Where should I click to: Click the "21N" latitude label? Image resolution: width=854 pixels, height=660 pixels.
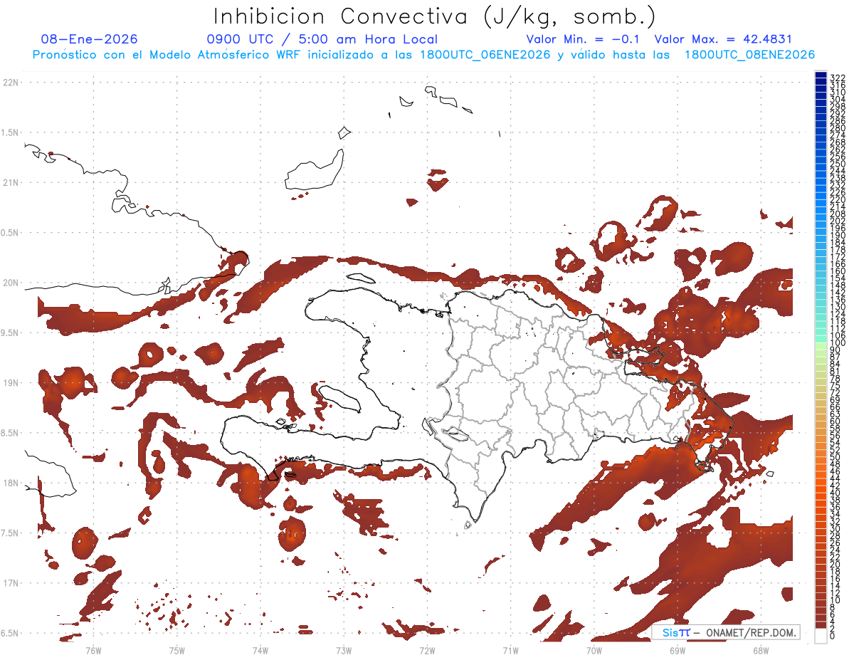click(x=10, y=182)
